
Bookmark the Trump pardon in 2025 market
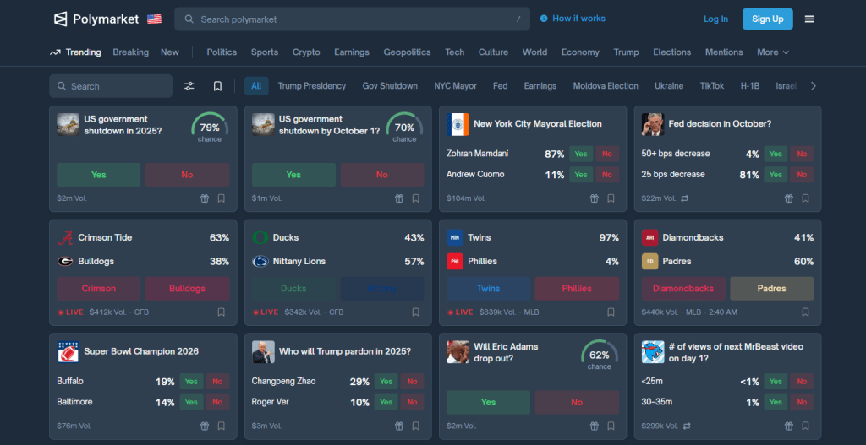[416, 426]
